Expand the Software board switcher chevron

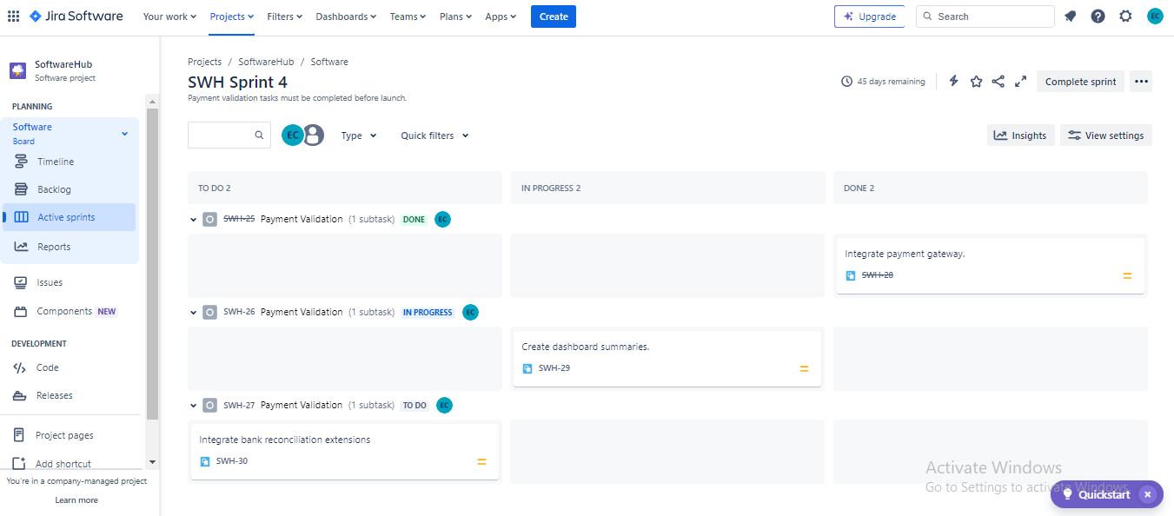(x=124, y=134)
